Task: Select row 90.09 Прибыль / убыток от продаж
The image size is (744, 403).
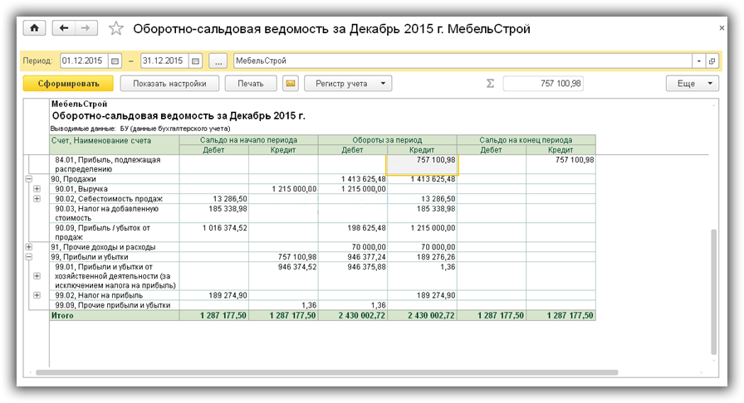Action: point(115,232)
